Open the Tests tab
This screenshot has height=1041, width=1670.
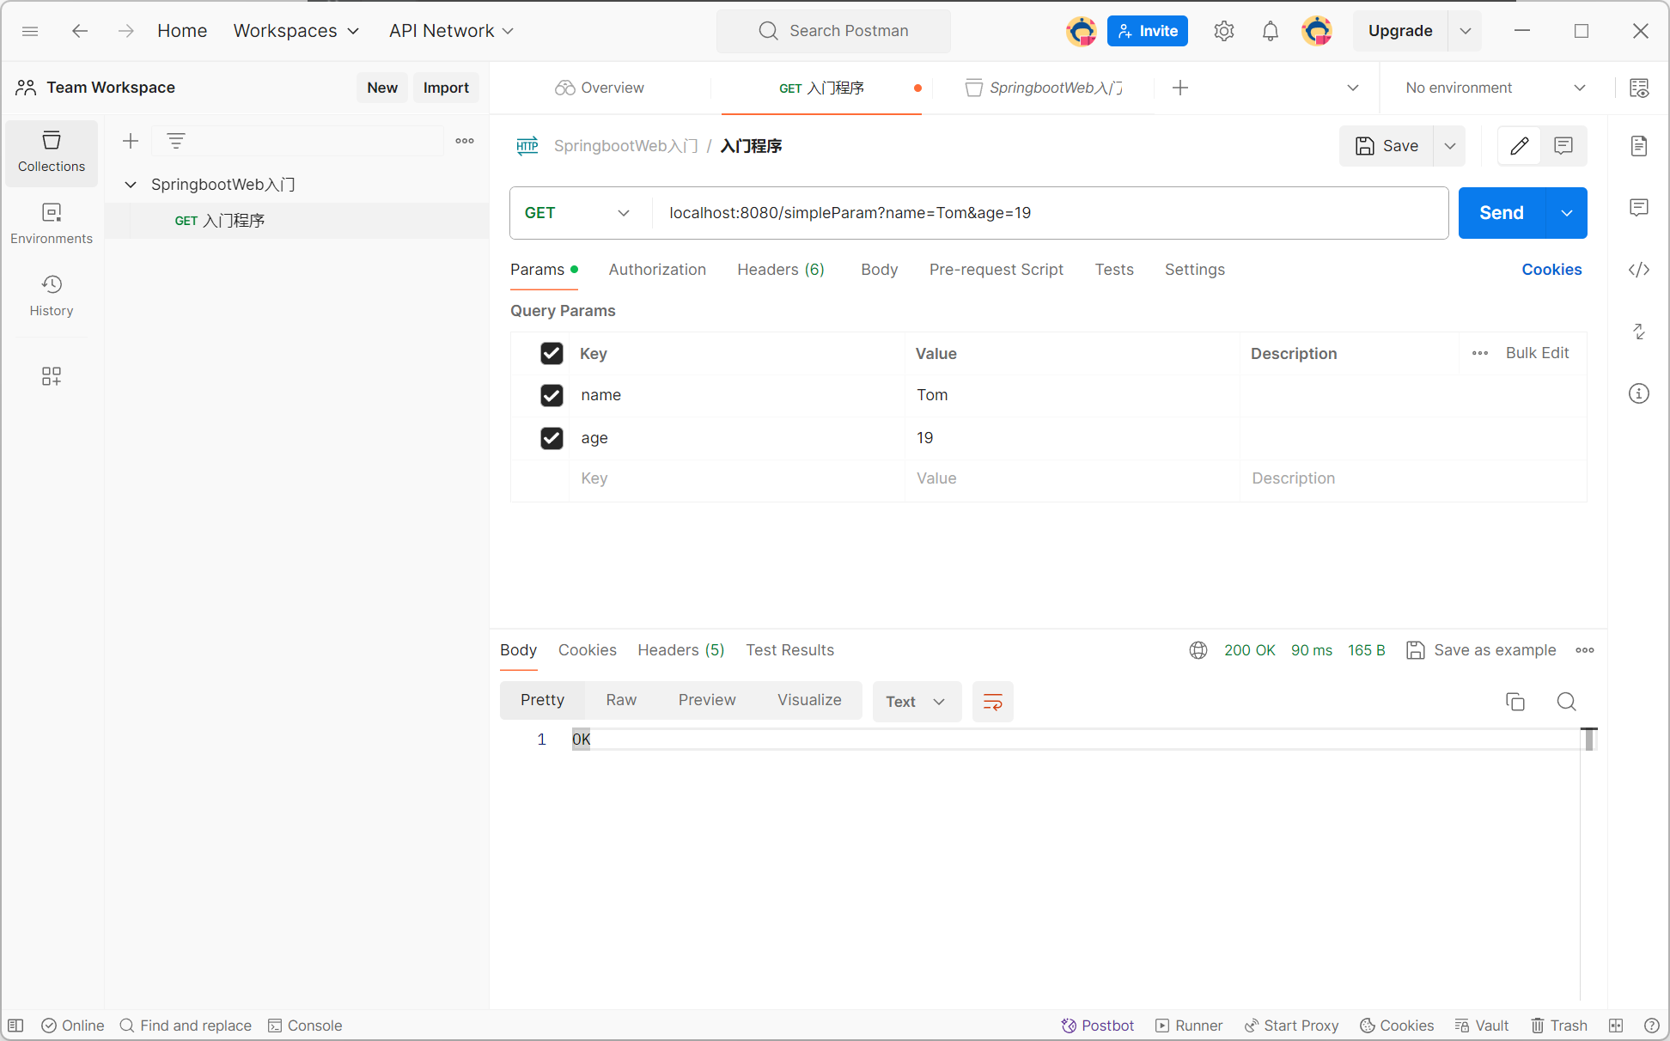pos(1114,270)
